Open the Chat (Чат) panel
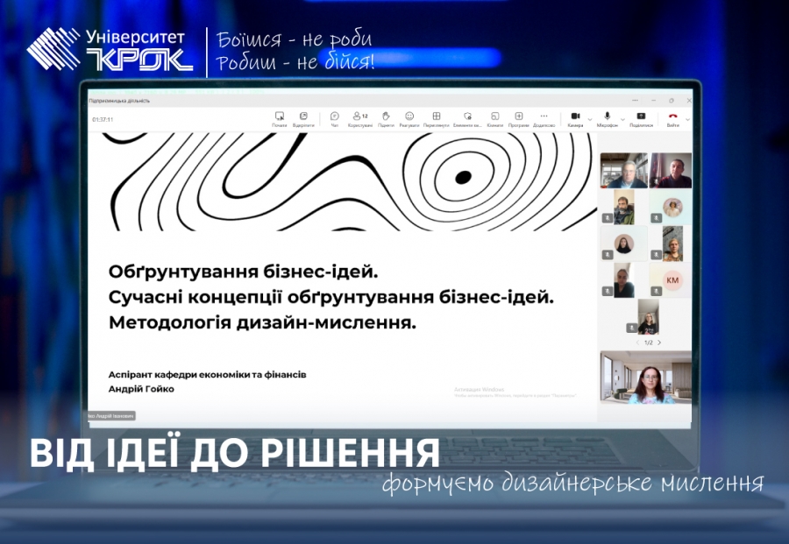The width and height of the screenshot is (789, 544). click(335, 117)
